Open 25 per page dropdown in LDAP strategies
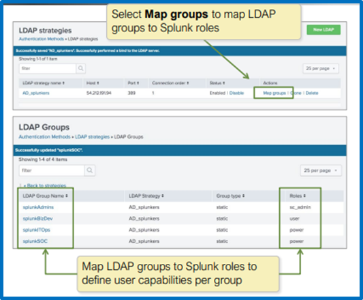This screenshot has width=363, height=300. (321, 68)
